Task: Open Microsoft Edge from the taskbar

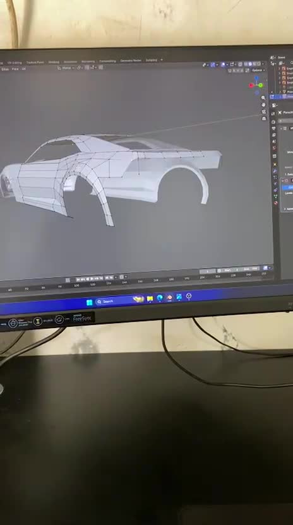Action: click(x=160, y=298)
